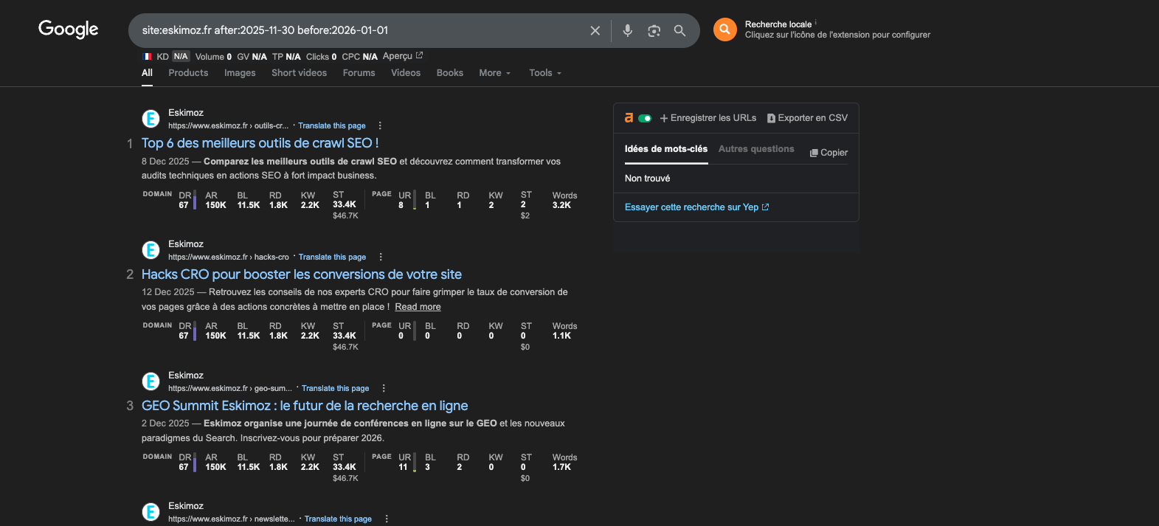Open Top 6 des meilleurs outils de crawl SEO

pyautogui.click(x=260, y=143)
